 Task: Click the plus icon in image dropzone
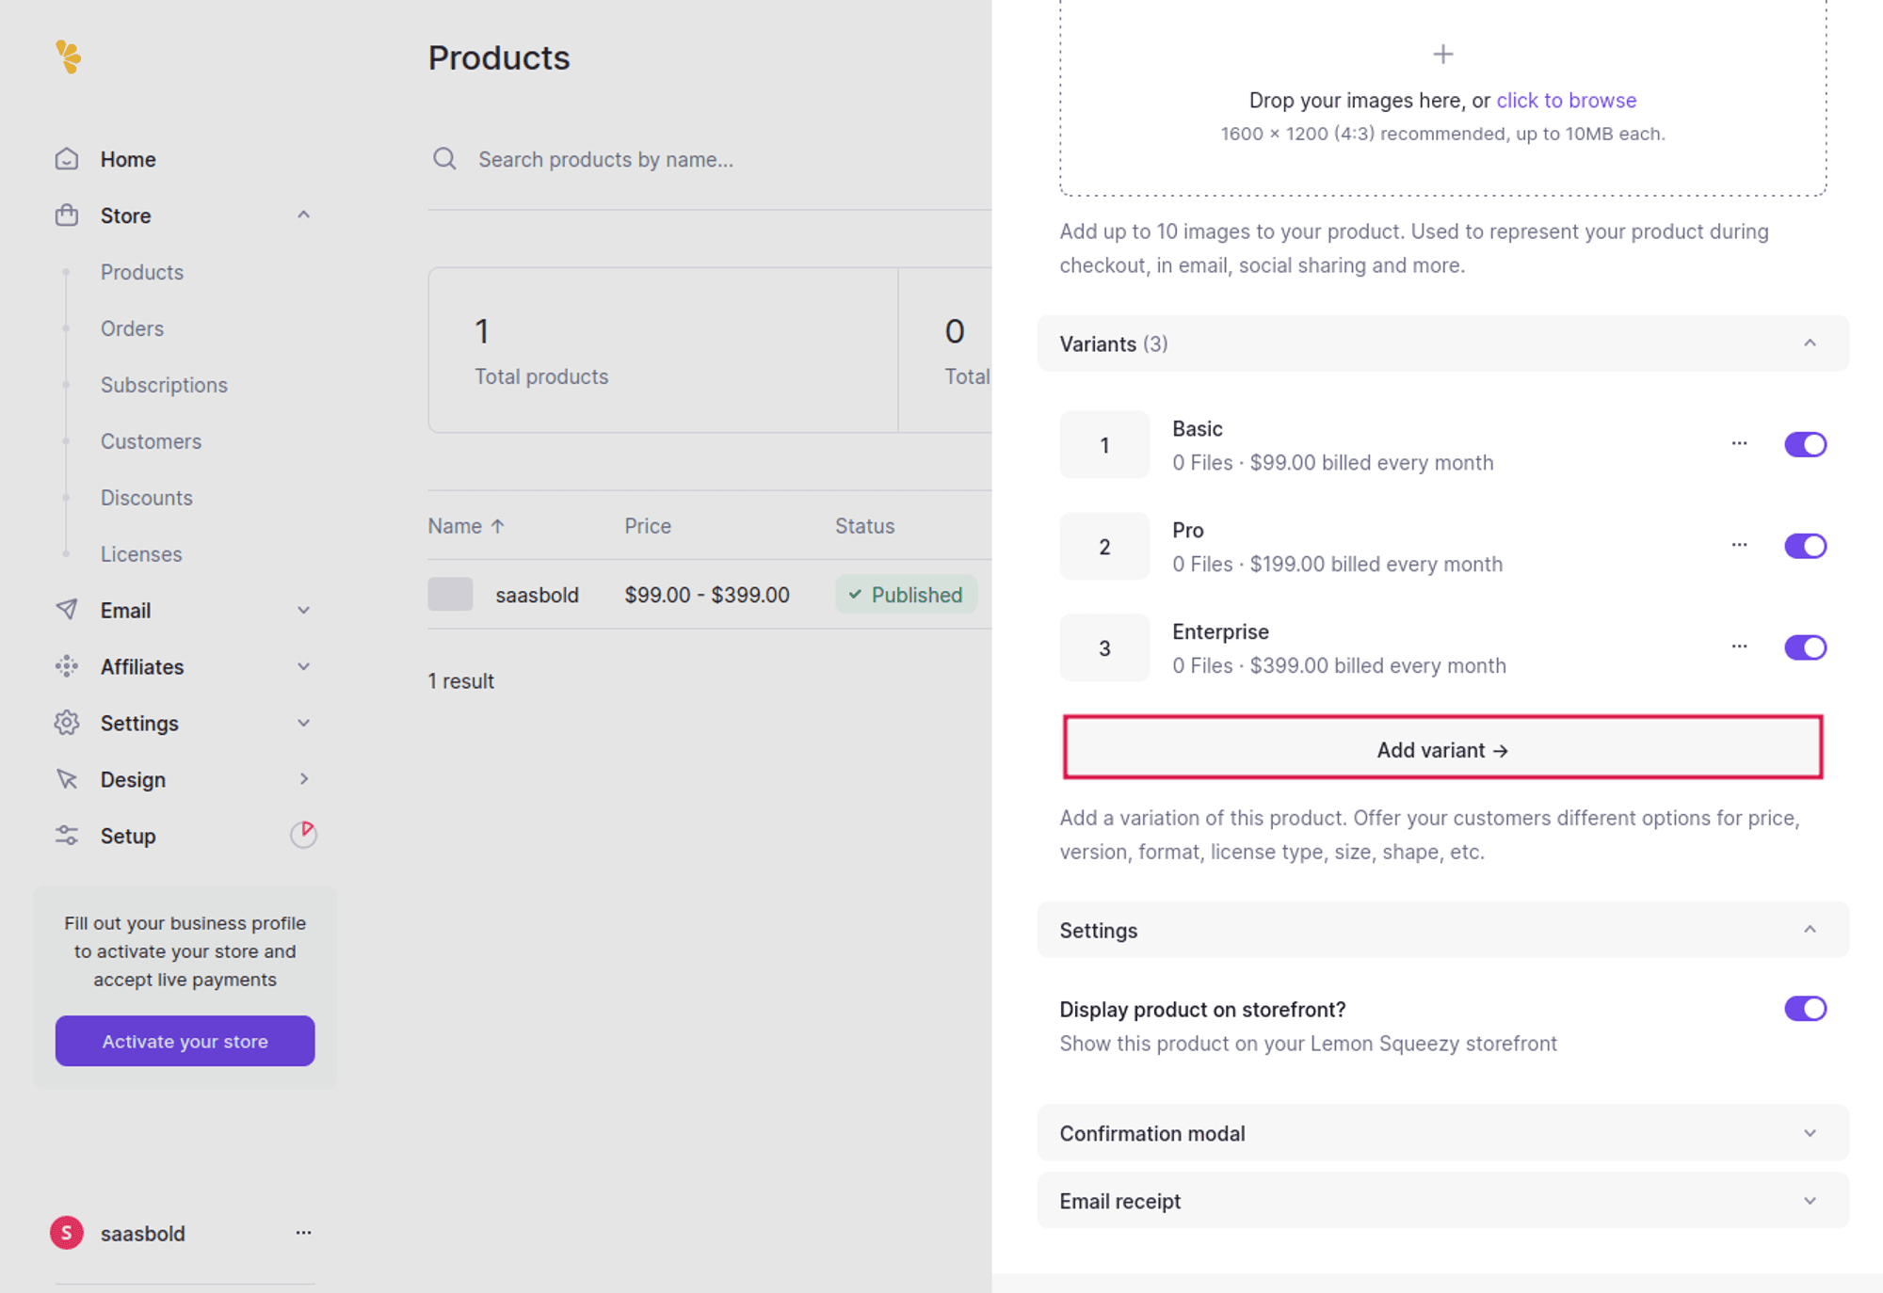1442,55
